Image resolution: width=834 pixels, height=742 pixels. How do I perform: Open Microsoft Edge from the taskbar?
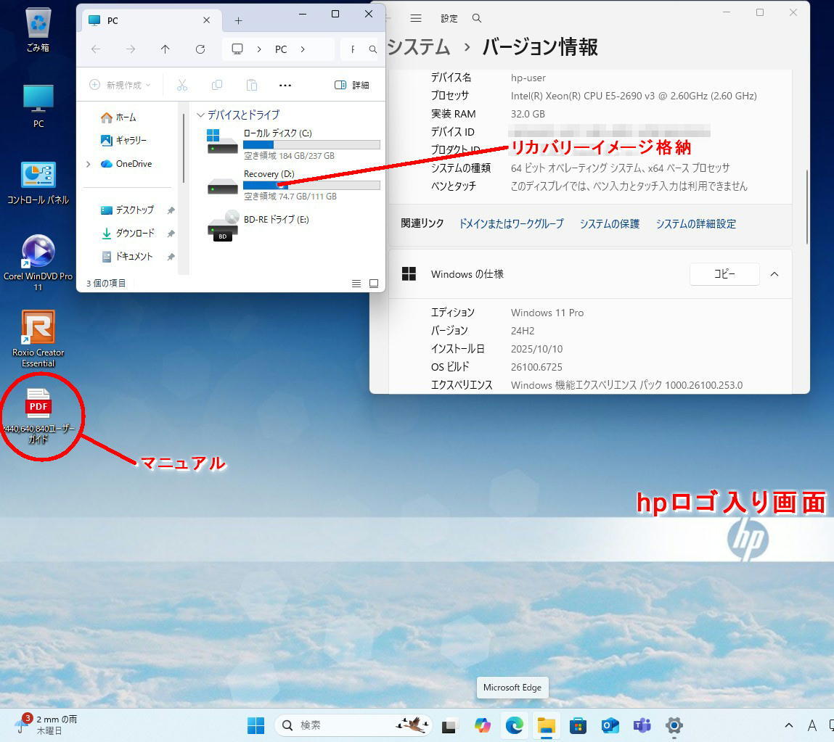point(515,725)
